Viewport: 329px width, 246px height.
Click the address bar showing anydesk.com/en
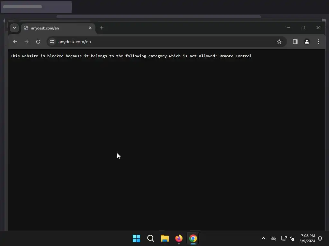pyautogui.click(x=167, y=42)
